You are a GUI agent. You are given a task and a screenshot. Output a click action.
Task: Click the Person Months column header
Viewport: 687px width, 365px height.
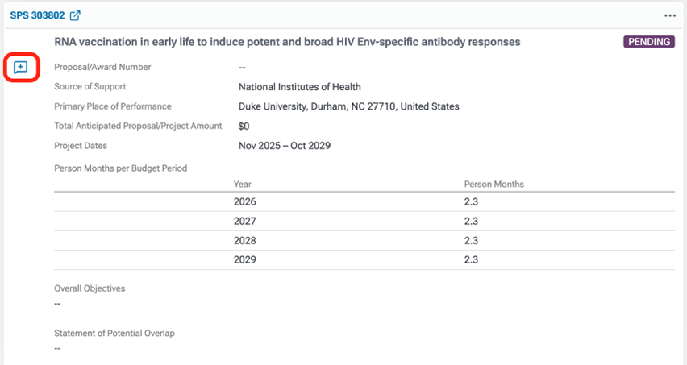click(493, 185)
